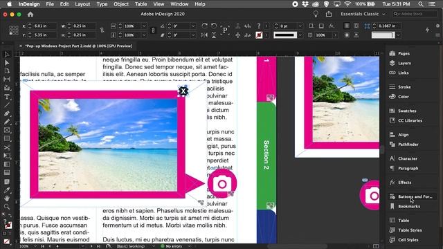Select the Pencil tool

(x=7, y=122)
